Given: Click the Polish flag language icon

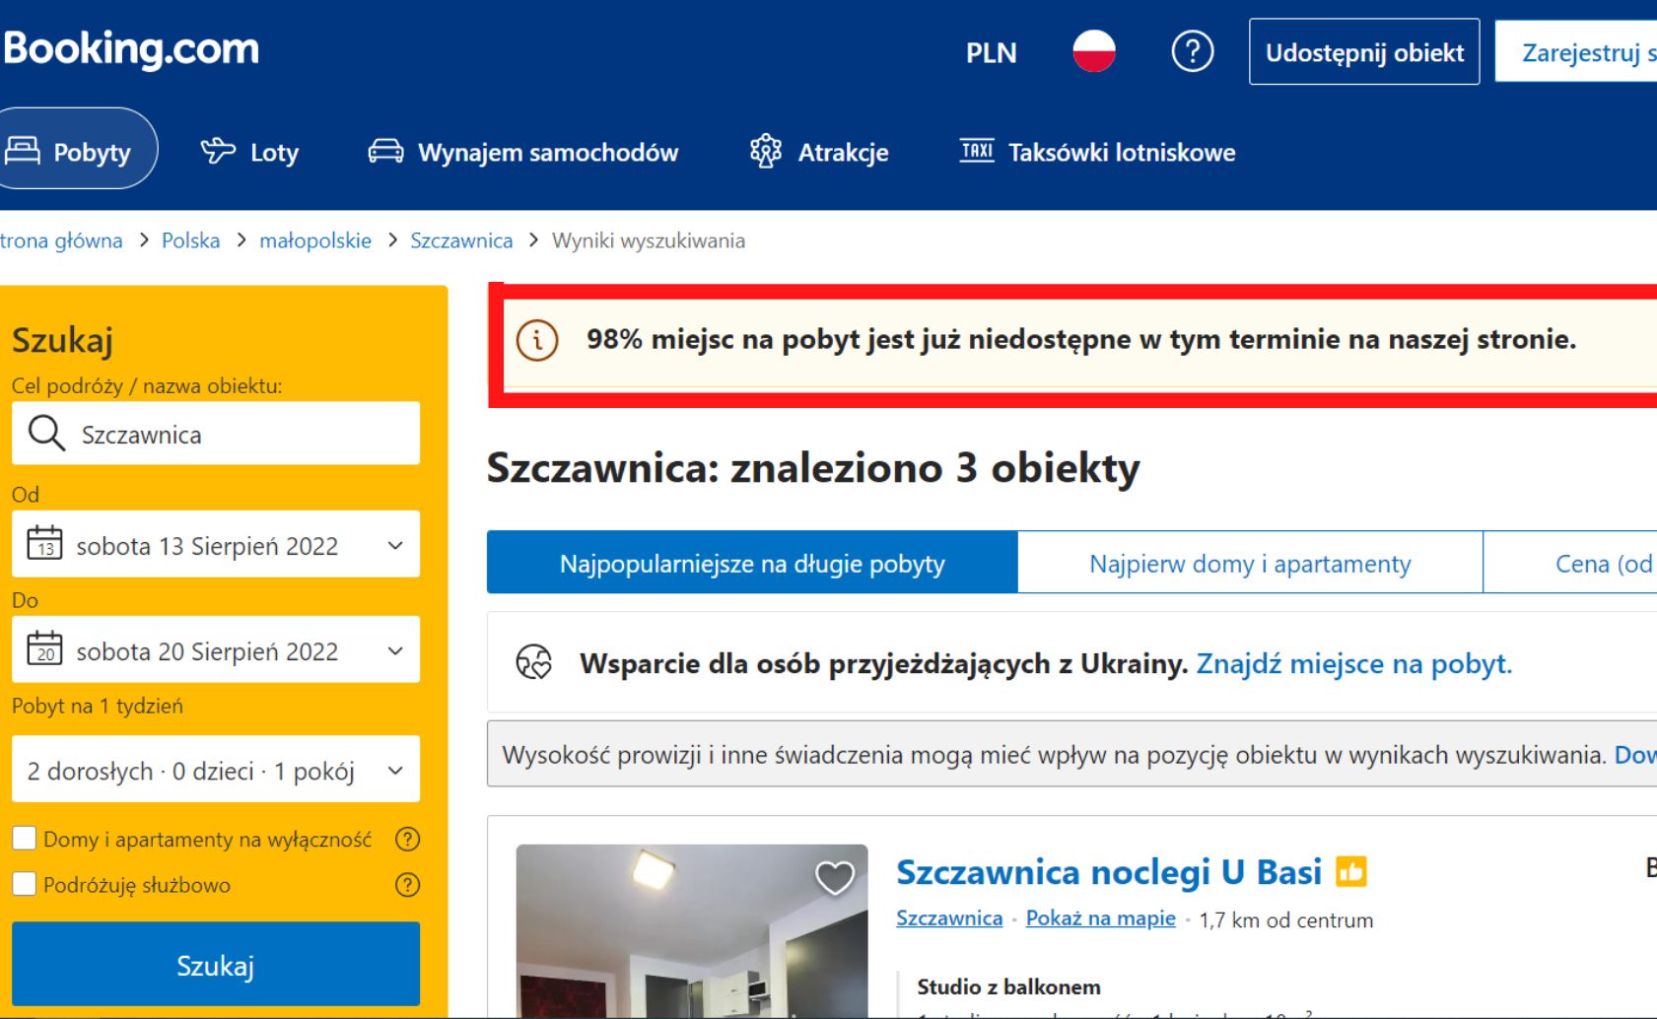Looking at the screenshot, I should 1094,51.
